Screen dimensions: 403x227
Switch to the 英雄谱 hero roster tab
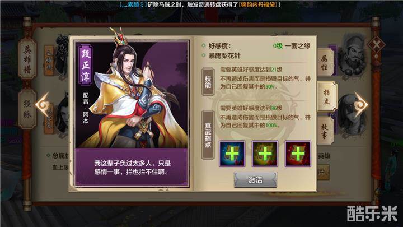pos(27,59)
